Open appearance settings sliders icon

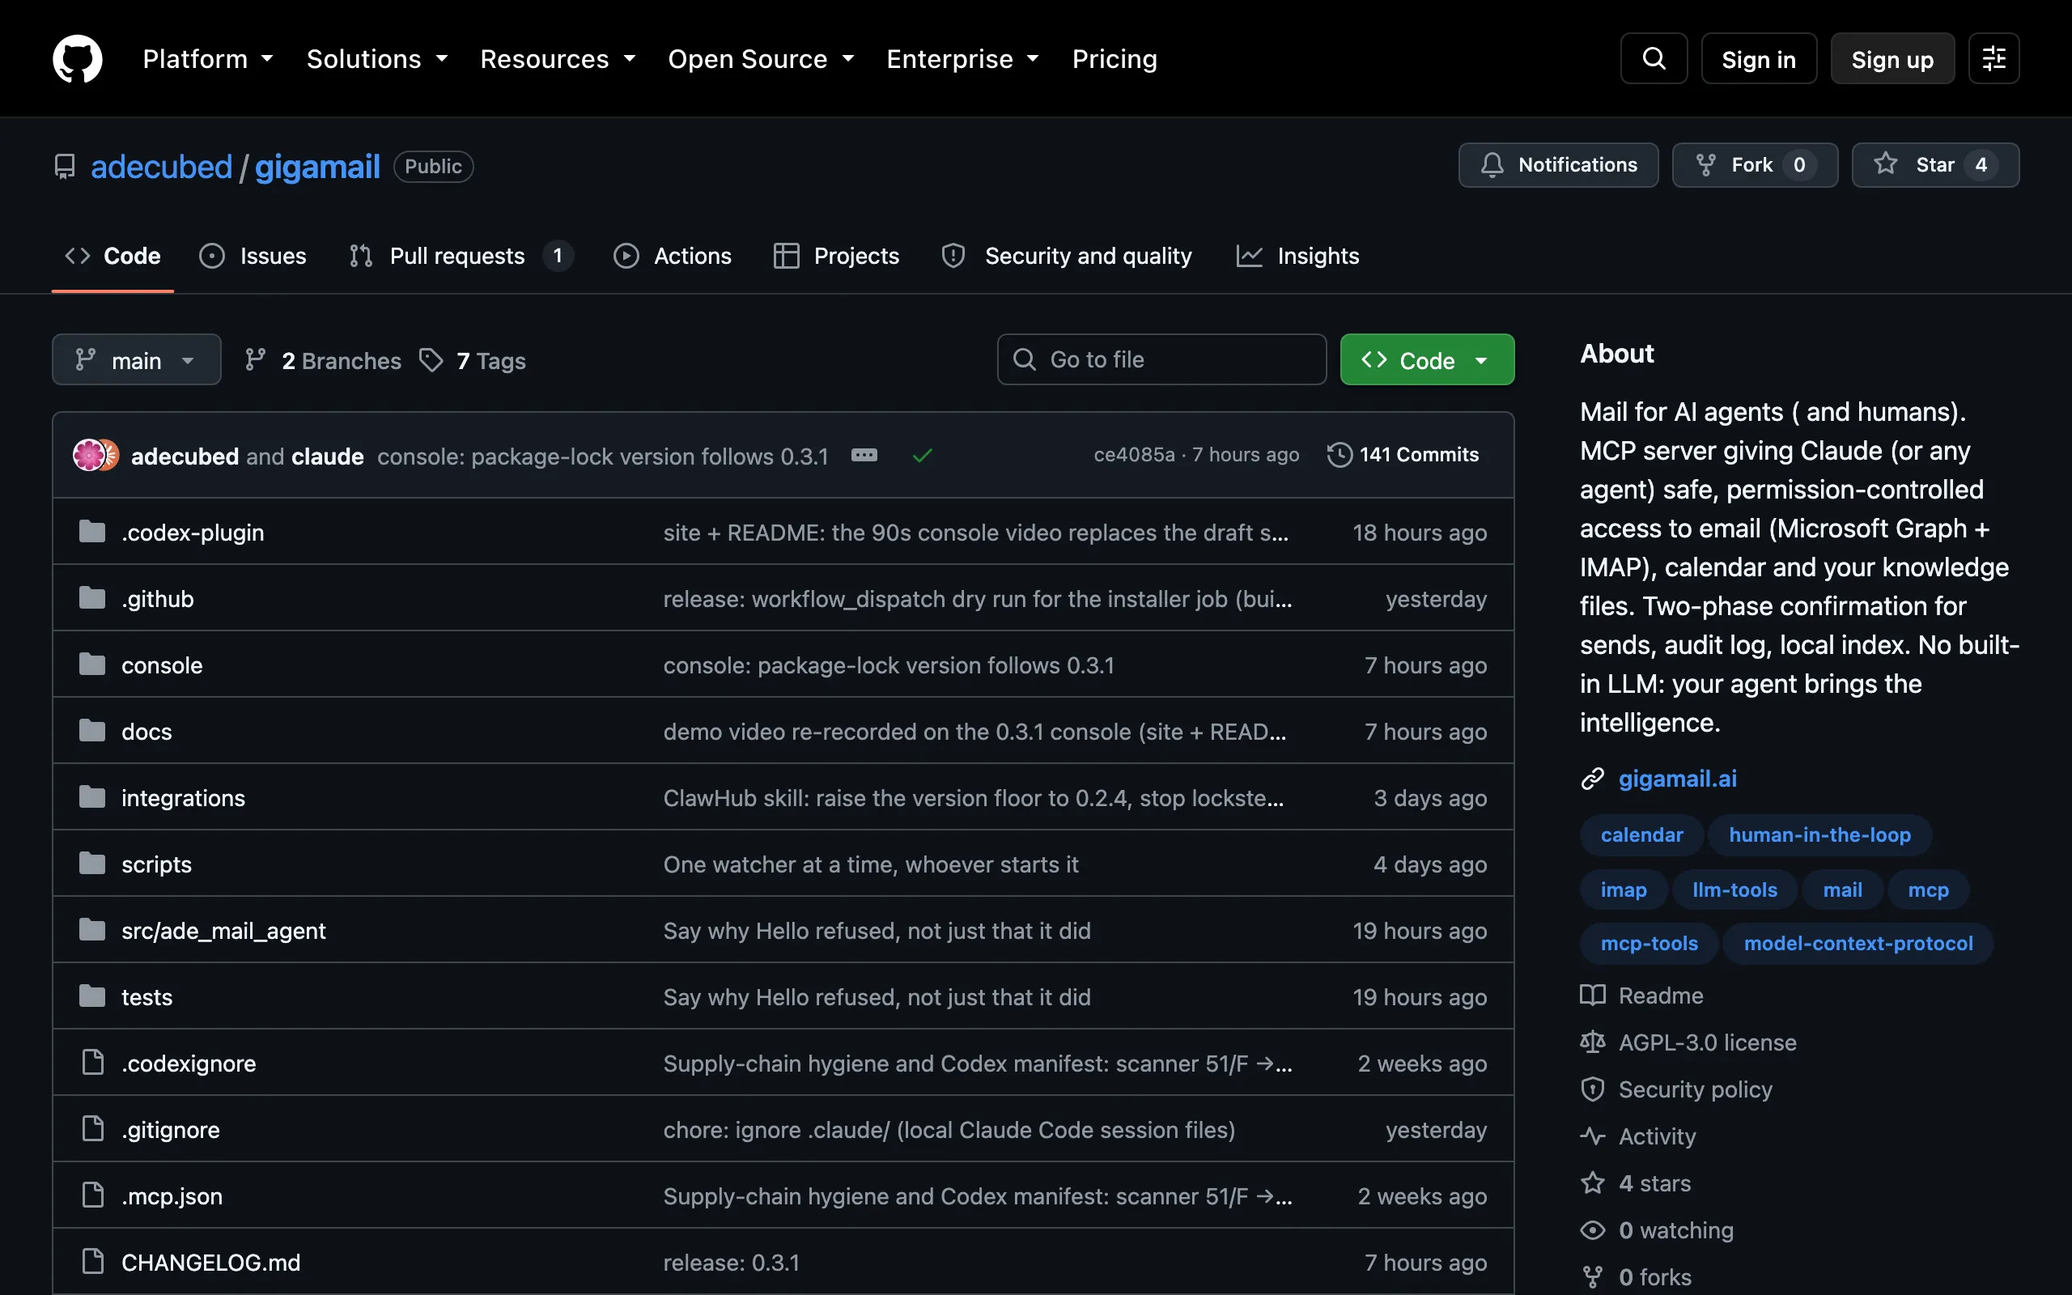(x=1993, y=58)
